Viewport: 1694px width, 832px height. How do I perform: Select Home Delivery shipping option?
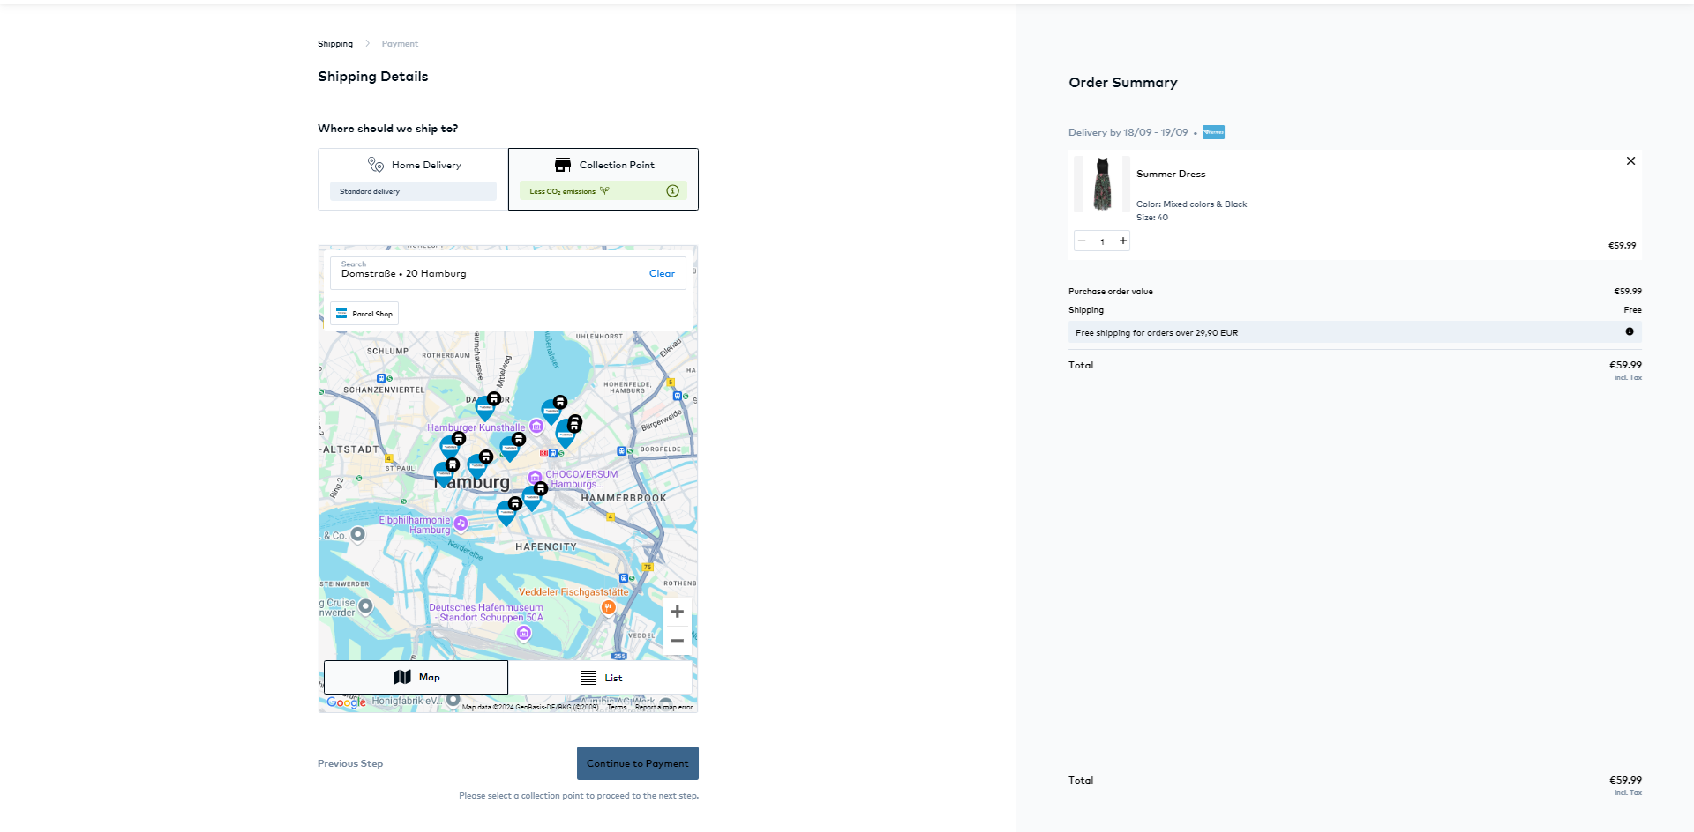(x=413, y=179)
